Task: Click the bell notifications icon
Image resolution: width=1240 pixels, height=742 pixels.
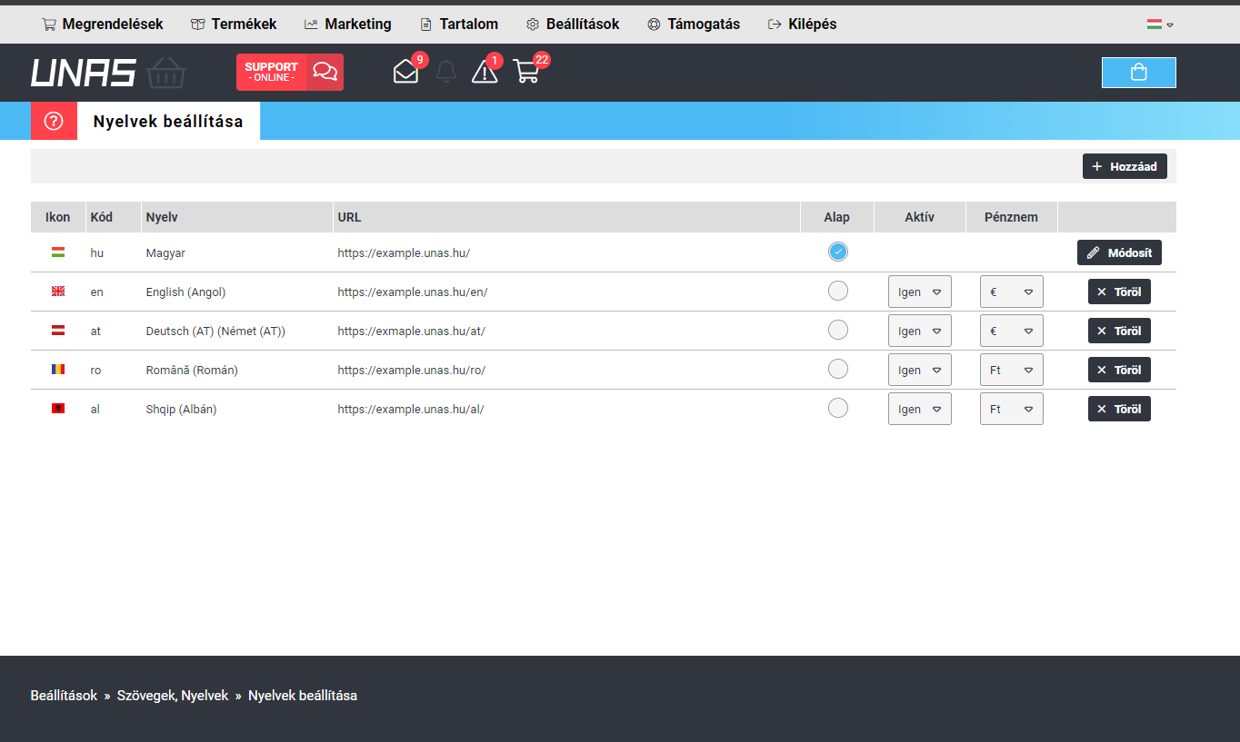Action: [x=445, y=72]
